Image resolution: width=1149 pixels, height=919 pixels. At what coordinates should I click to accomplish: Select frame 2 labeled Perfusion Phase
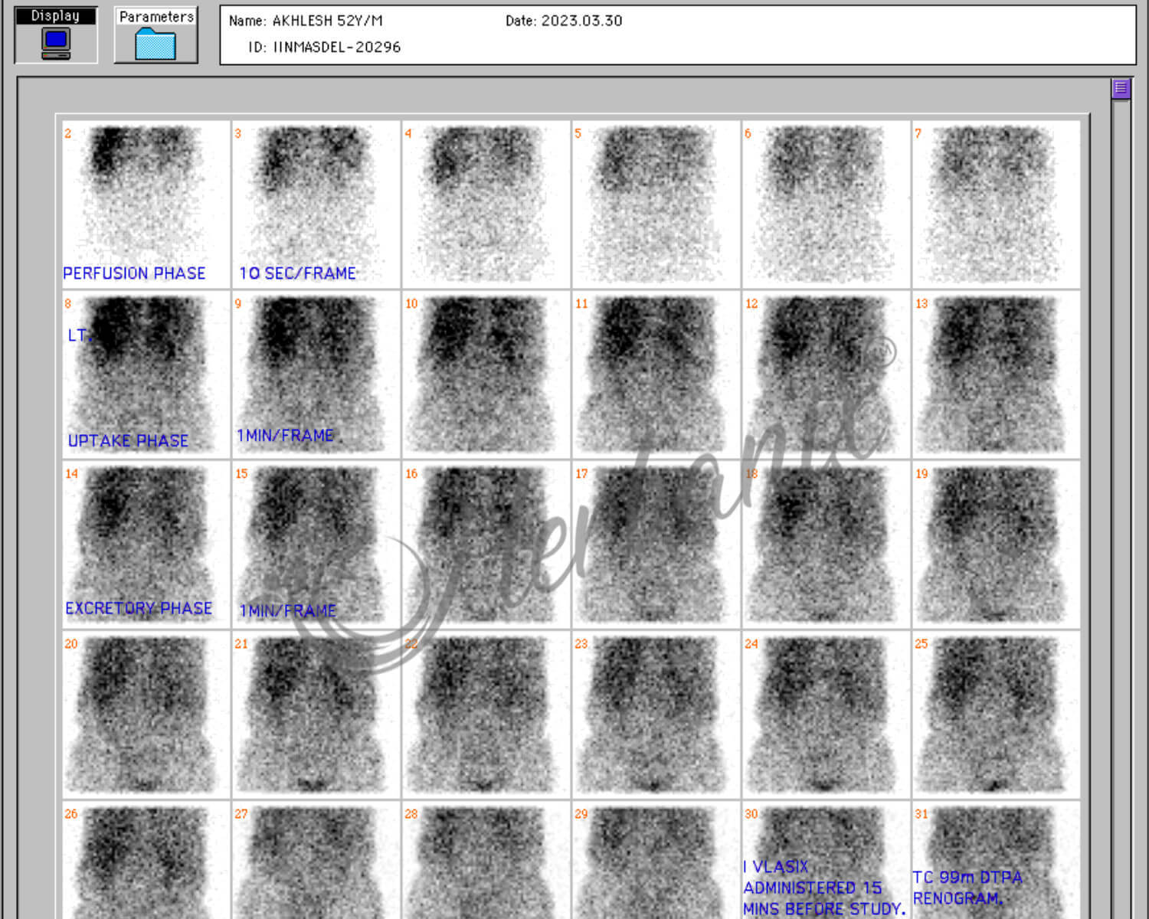pos(146,204)
